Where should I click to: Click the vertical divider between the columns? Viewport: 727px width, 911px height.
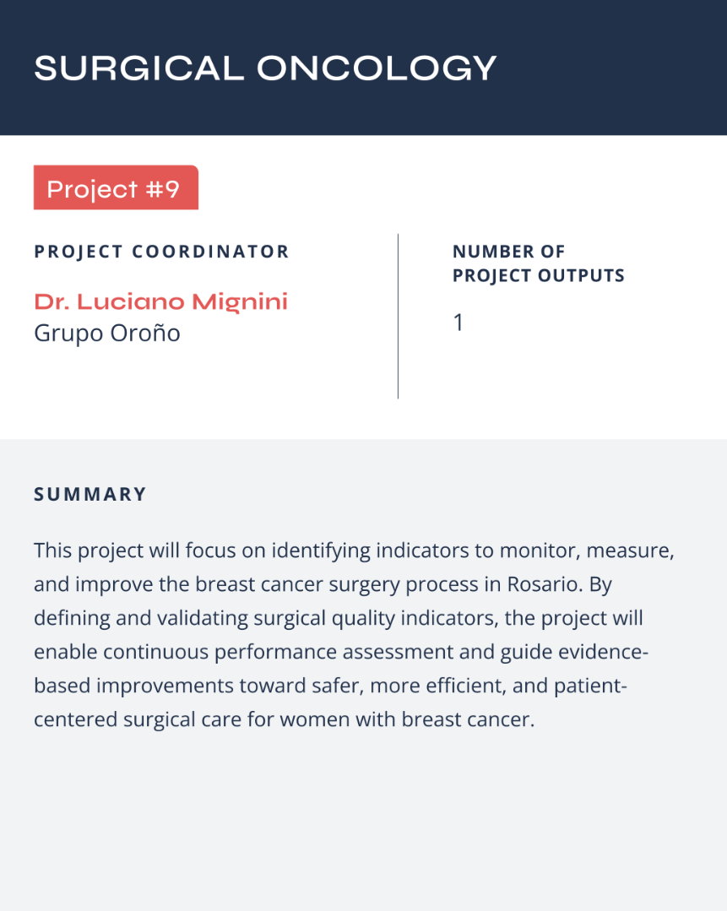click(398, 316)
